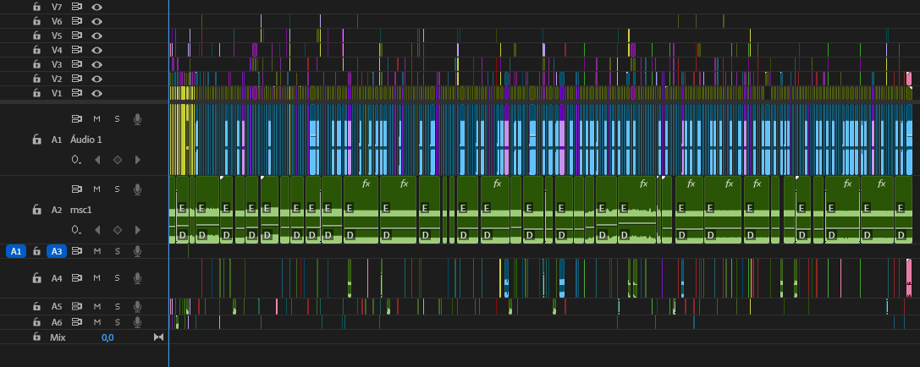Add keyframe diamond on Áudio 1 track
The width and height of the screenshot is (920, 367).
[x=118, y=160]
